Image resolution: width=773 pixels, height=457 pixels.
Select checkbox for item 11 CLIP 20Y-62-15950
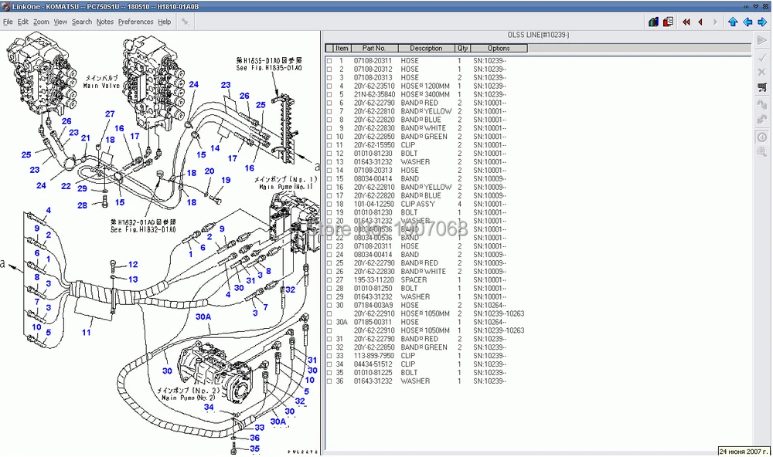(x=329, y=145)
